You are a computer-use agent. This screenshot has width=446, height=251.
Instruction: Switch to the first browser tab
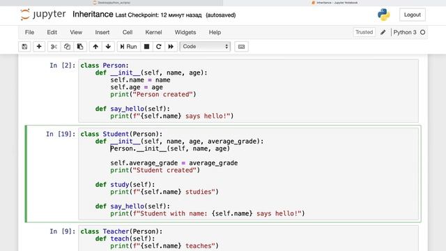pos(111,3)
